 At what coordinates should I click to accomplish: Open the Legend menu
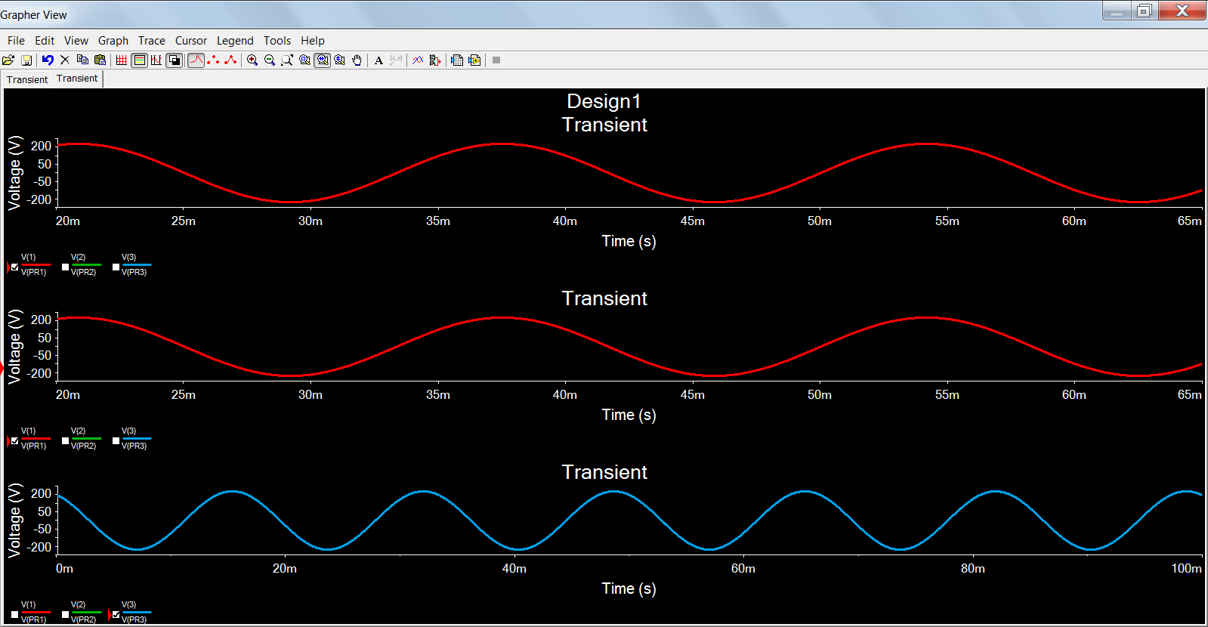pos(235,41)
